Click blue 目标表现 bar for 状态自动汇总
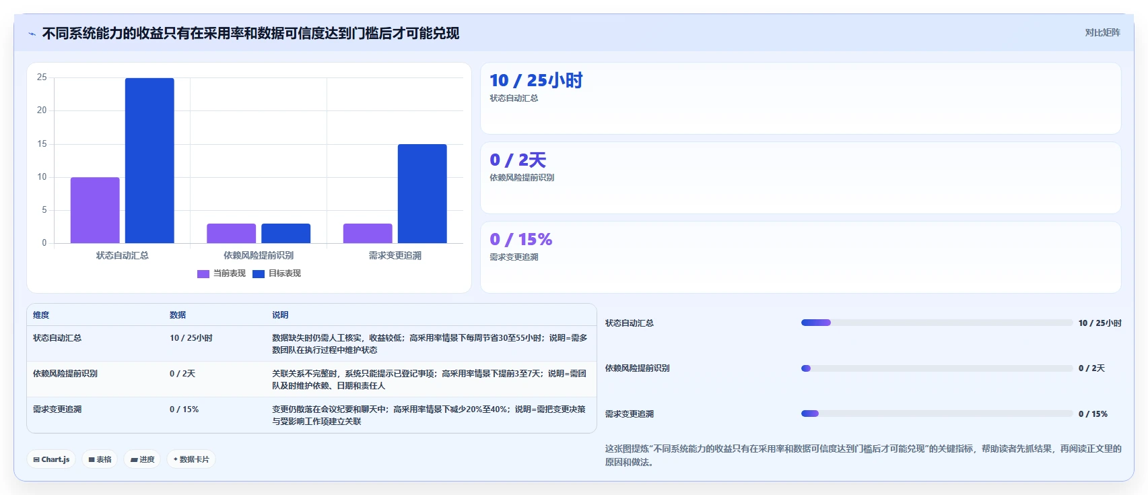The height and width of the screenshot is (495, 1148). pyautogui.click(x=149, y=160)
